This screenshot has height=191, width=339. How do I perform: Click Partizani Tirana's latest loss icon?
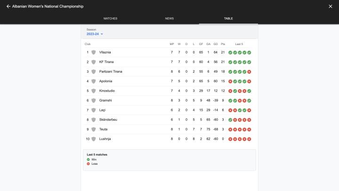(x=249, y=72)
